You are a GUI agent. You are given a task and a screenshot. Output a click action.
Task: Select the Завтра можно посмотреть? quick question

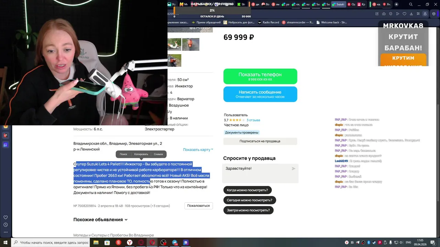[x=248, y=210]
